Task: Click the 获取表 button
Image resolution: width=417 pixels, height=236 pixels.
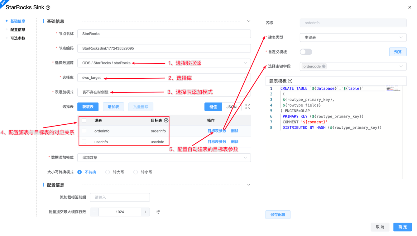Action: pos(88,107)
